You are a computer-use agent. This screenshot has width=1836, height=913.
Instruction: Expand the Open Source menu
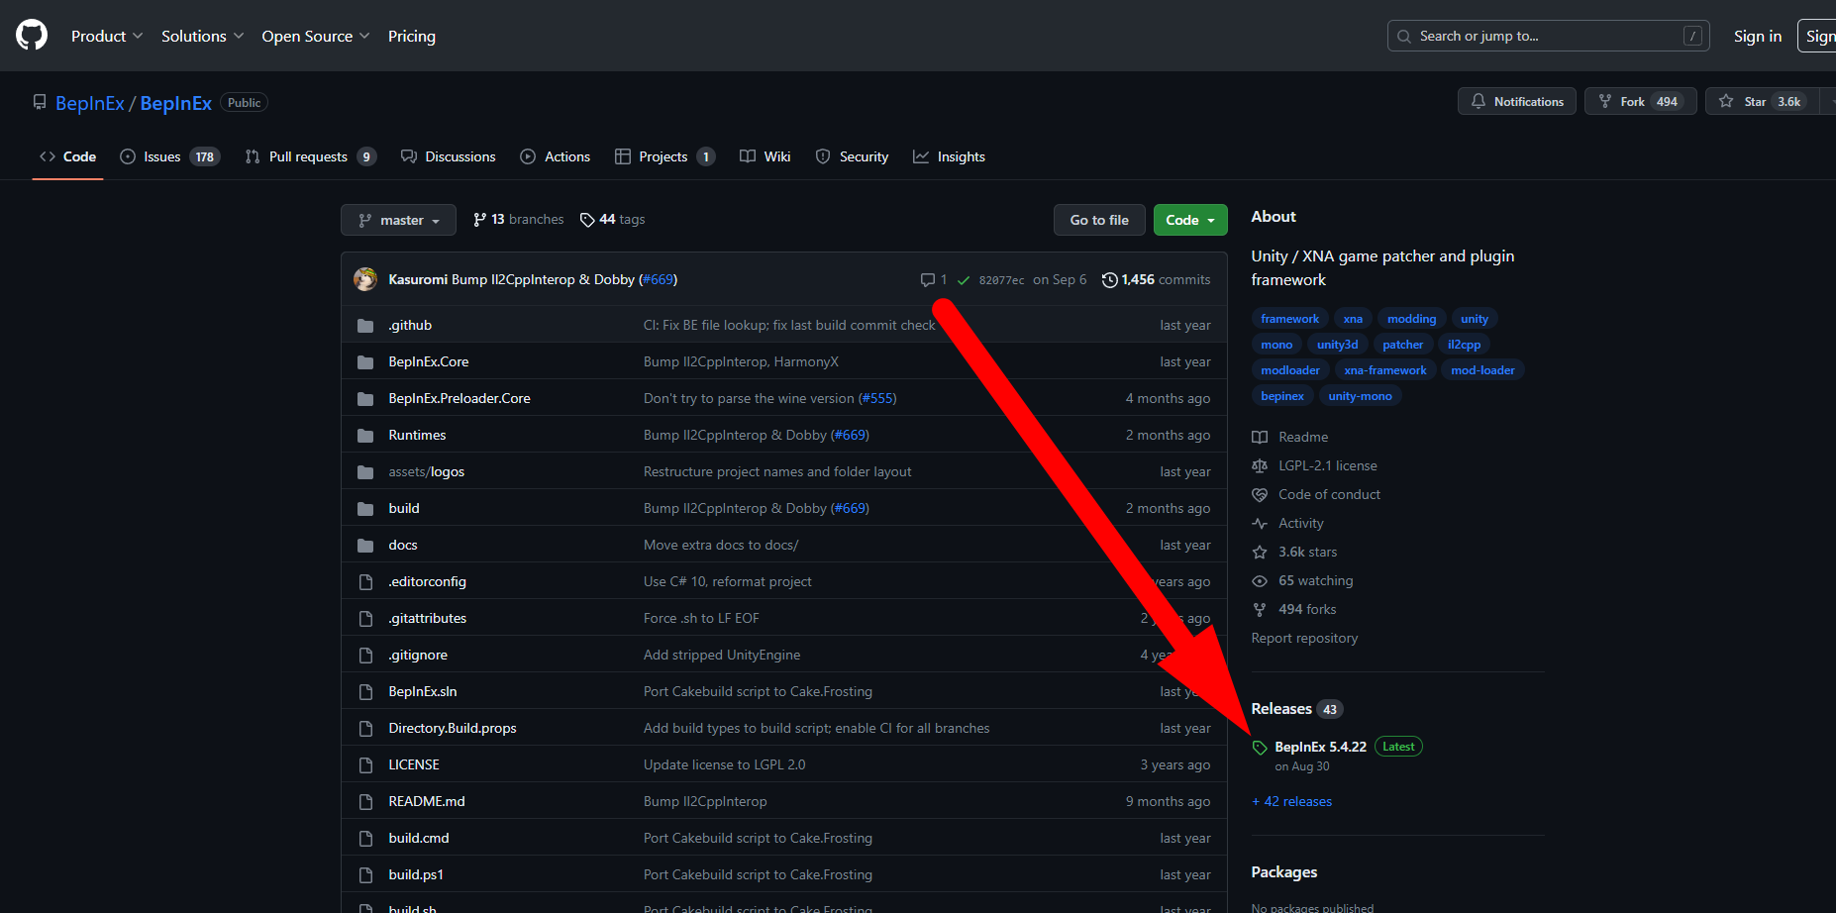coord(316,36)
